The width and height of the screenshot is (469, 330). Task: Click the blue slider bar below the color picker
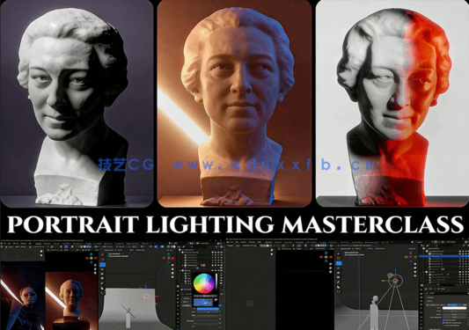(208, 309)
